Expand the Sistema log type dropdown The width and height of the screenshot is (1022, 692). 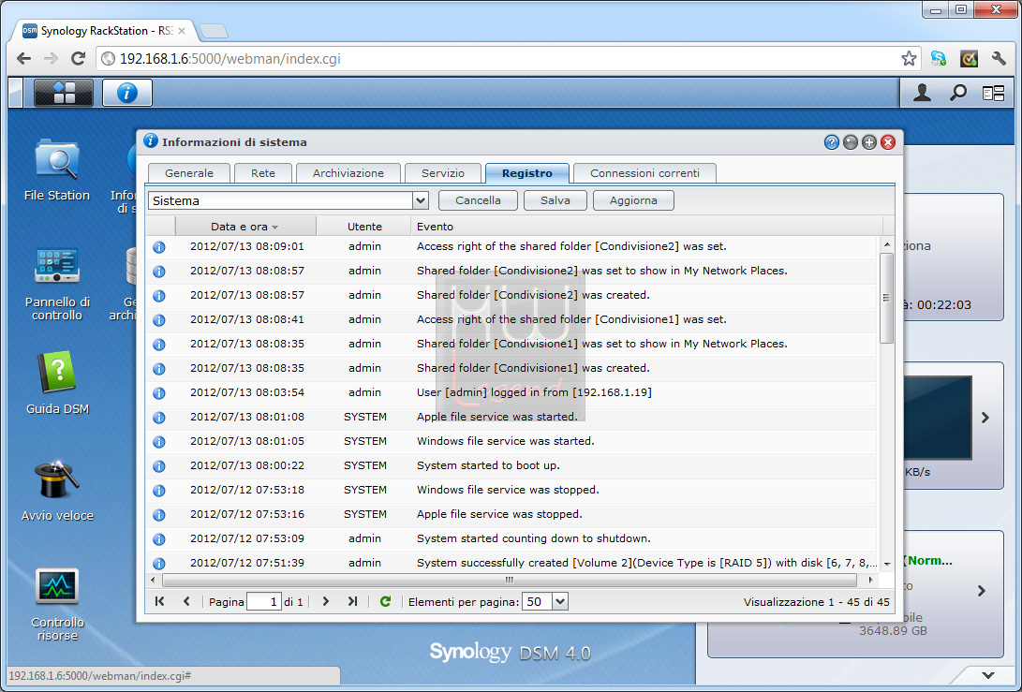[x=421, y=200]
